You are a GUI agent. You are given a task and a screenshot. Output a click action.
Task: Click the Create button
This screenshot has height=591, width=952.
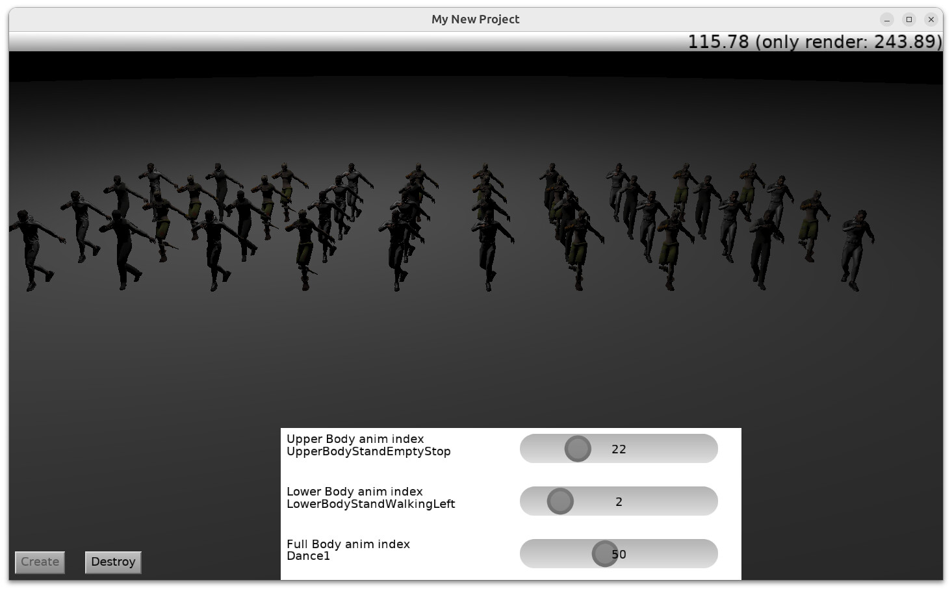tap(40, 562)
